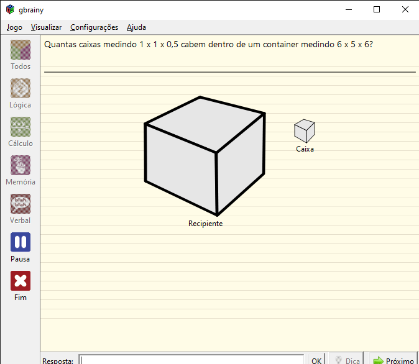Image resolution: width=419 pixels, height=364 pixels.
Task: Focus the Resposta answer input field
Action: coord(191,360)
